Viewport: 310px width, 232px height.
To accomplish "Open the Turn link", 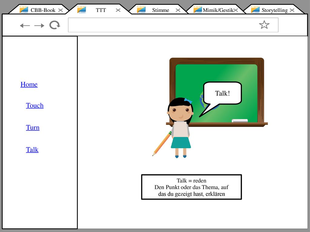I will tap(33, 128).
